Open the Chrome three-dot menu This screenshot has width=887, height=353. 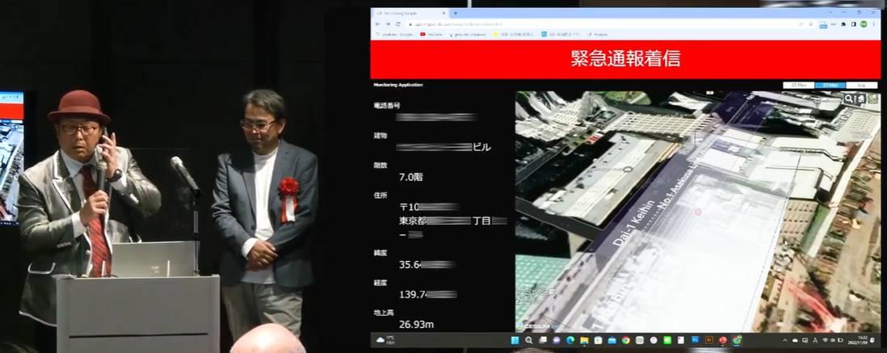point(873,23)
